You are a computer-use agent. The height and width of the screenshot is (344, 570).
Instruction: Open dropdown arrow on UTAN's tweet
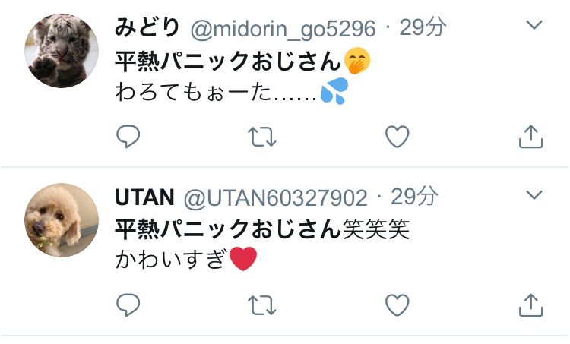[534, 194]
